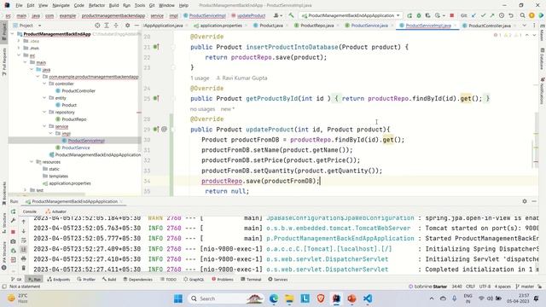The image size is (546, 307).
Task: Click the Git update project arrow
Action: coord(473,15)
